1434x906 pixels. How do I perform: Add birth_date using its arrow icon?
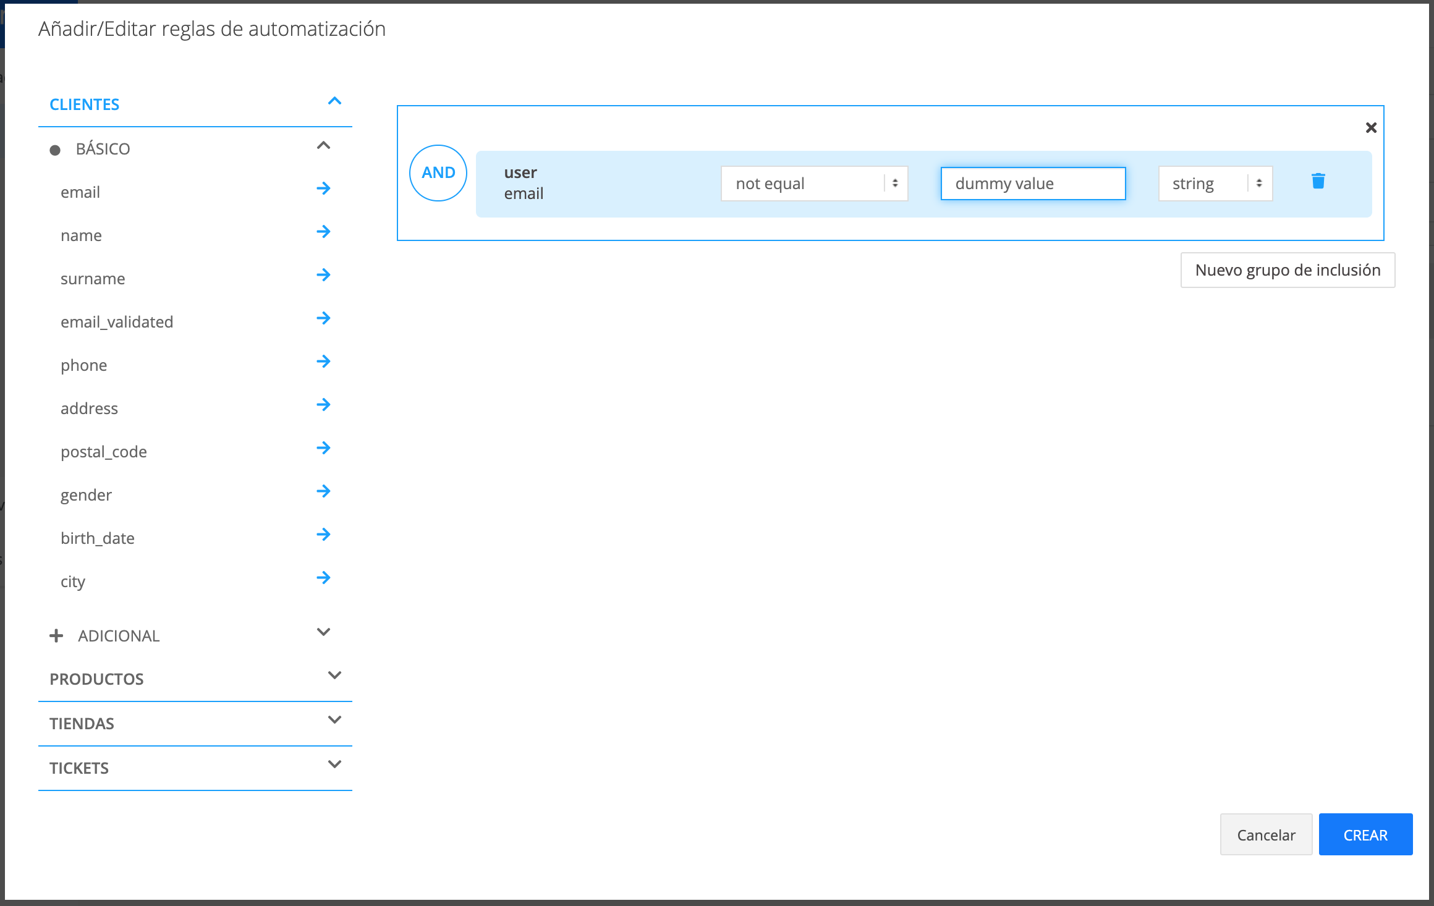323,535
